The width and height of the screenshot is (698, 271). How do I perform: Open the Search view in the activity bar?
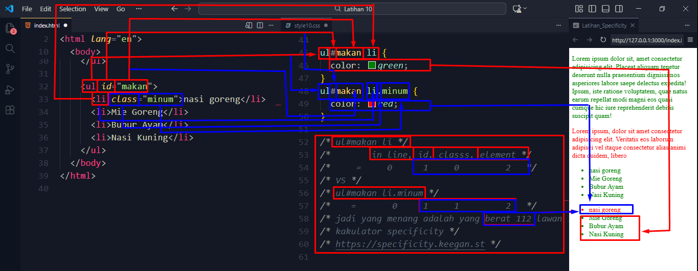click(x=10, y=48)
